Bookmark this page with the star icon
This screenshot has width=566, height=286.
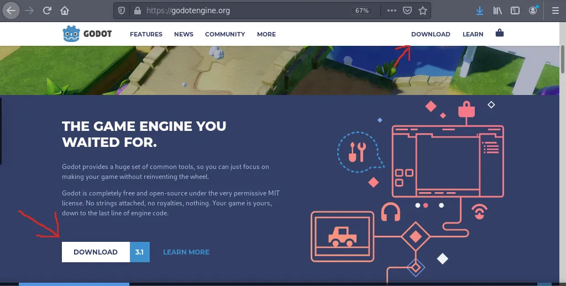click(423, 10)
